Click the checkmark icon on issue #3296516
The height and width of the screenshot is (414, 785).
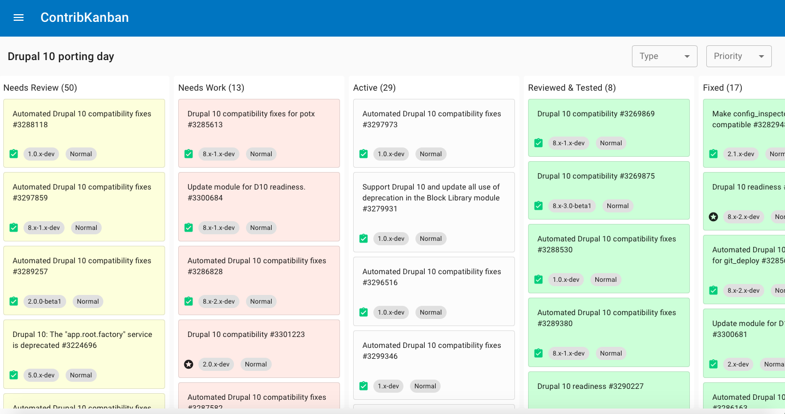(364, 312)
